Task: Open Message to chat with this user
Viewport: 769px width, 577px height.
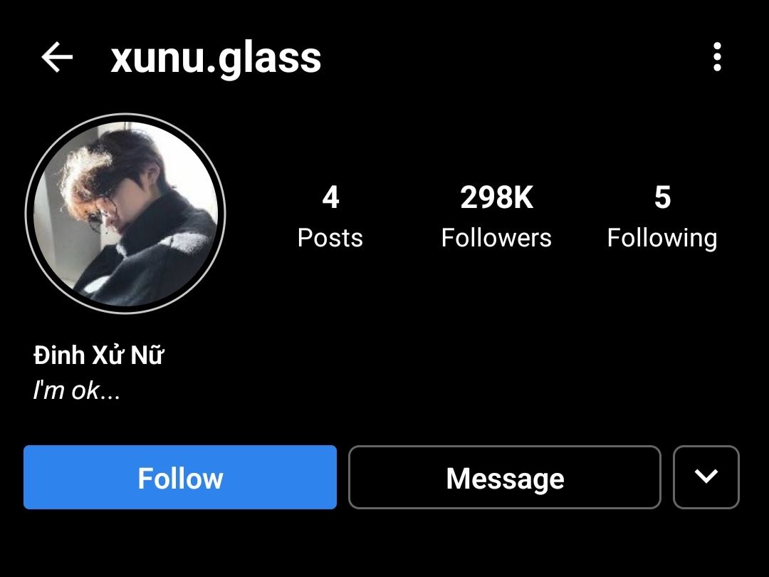Action: (x=505, y=477)
